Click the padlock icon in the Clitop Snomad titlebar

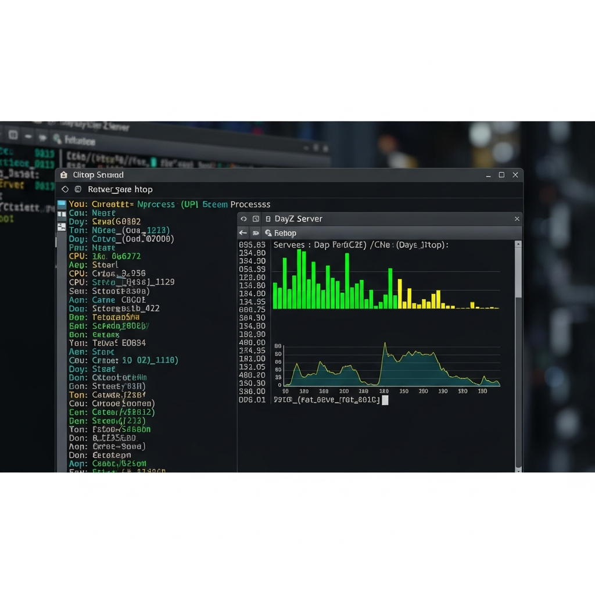point(64,175)
